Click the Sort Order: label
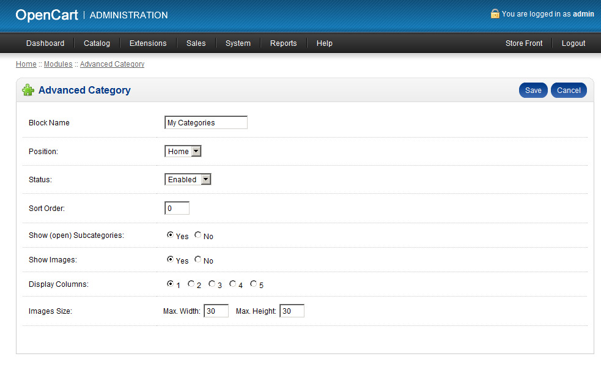 46,208
